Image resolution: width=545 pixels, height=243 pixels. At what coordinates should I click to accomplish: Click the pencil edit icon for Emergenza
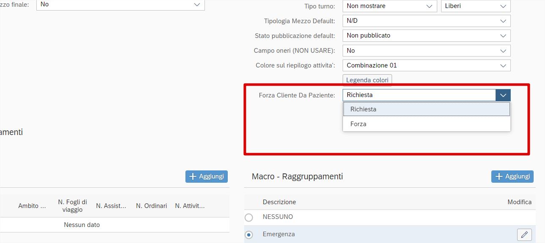point(524,235)
